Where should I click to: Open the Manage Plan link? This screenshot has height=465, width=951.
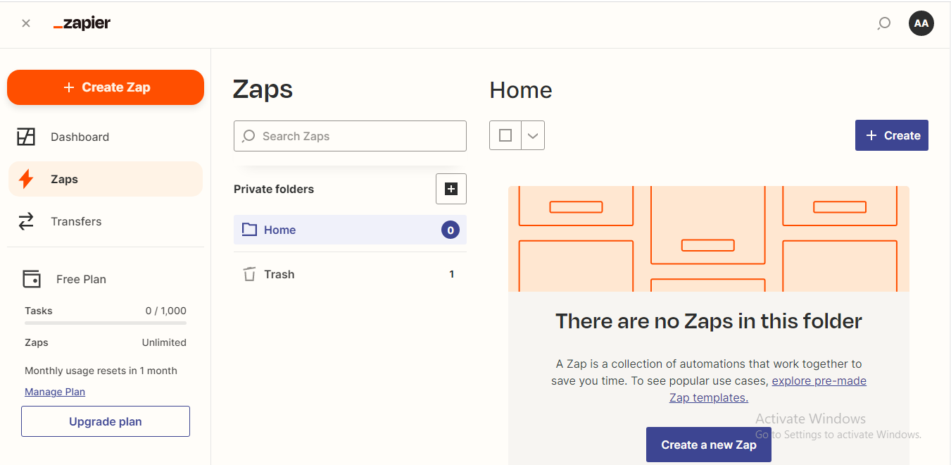point(55,392)
